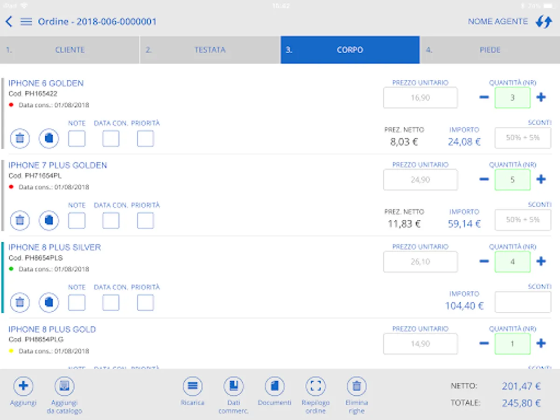Go back with the left chevron arrow

8,21
